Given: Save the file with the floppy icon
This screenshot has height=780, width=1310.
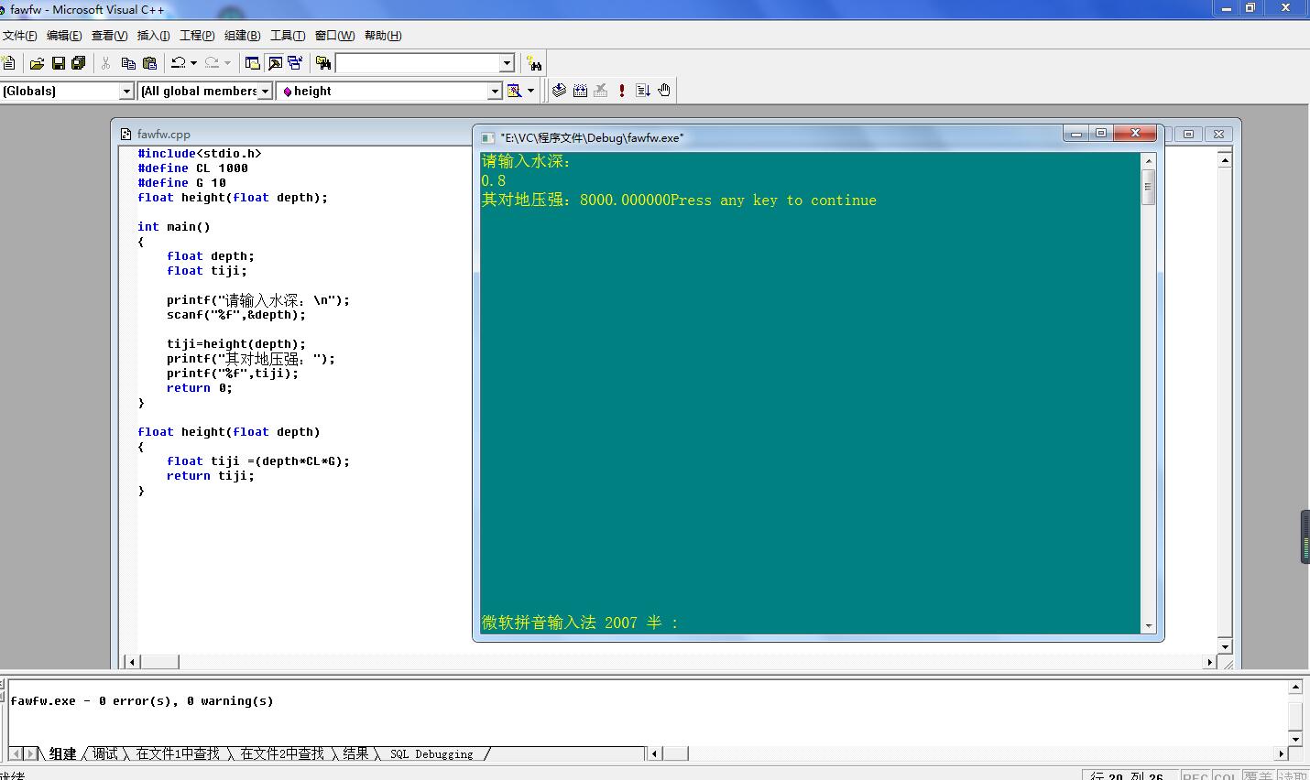Looking at the screenshot, I should coord(59,63).
